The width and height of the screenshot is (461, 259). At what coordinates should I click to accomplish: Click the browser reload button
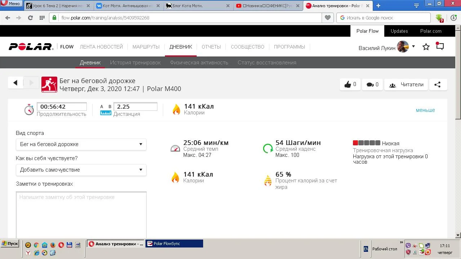30,18
